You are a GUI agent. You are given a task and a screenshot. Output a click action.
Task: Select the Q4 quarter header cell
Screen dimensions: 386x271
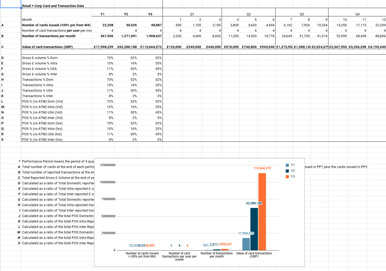[x=357, y=14]
